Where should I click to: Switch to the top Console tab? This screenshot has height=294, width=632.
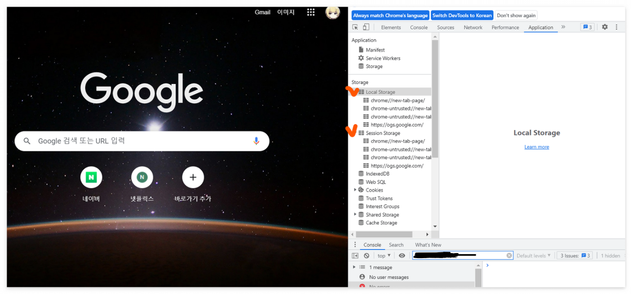[419, 27]
